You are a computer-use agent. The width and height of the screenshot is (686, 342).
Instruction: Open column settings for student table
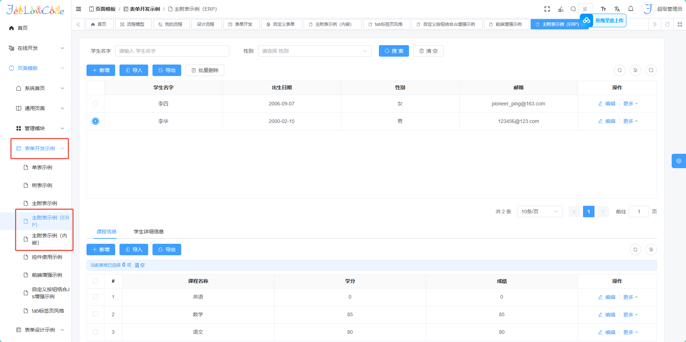pyautogui.click(x=635, y=70)
